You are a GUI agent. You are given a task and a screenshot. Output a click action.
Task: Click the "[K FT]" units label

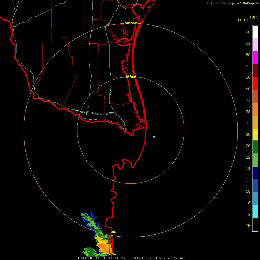(x=244, y=20)
